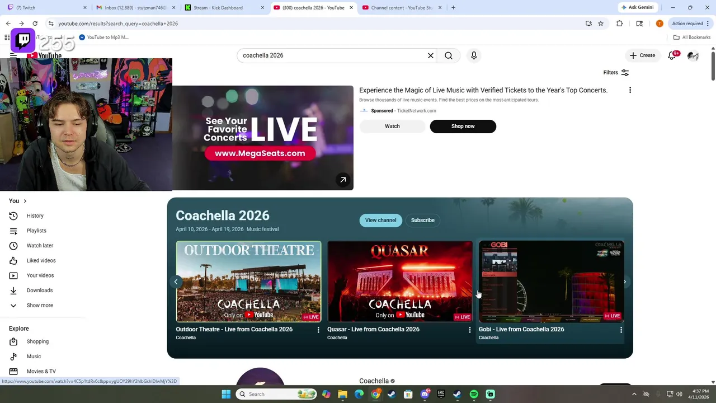Click the Chrome address bar URL
This screenshot has width=716, height=403.
118,24
